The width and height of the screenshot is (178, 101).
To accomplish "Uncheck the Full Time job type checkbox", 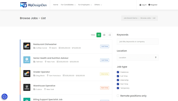I will coord(118,76).
